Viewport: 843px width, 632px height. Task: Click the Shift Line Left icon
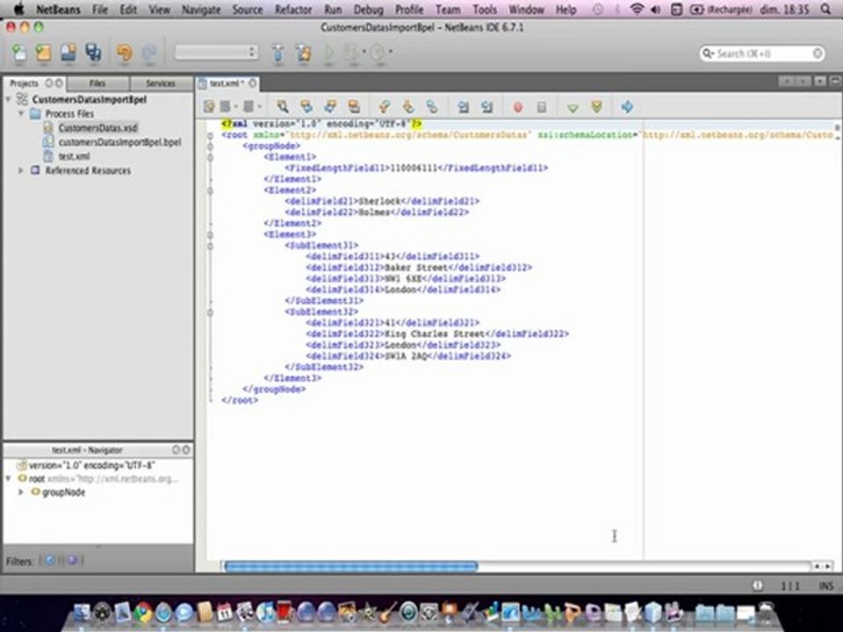tap(463, 106)
